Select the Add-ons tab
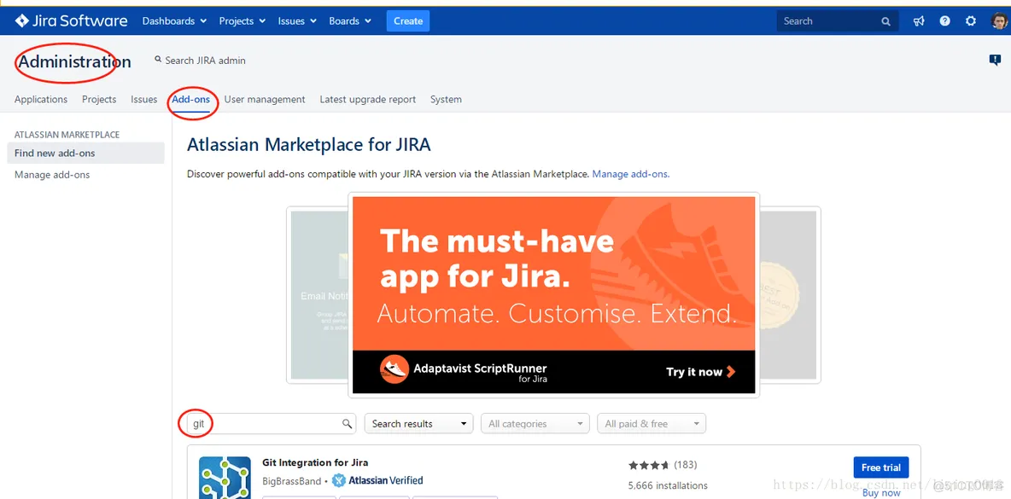Viewport: 1011px width, 499px height. click(191, 99)
